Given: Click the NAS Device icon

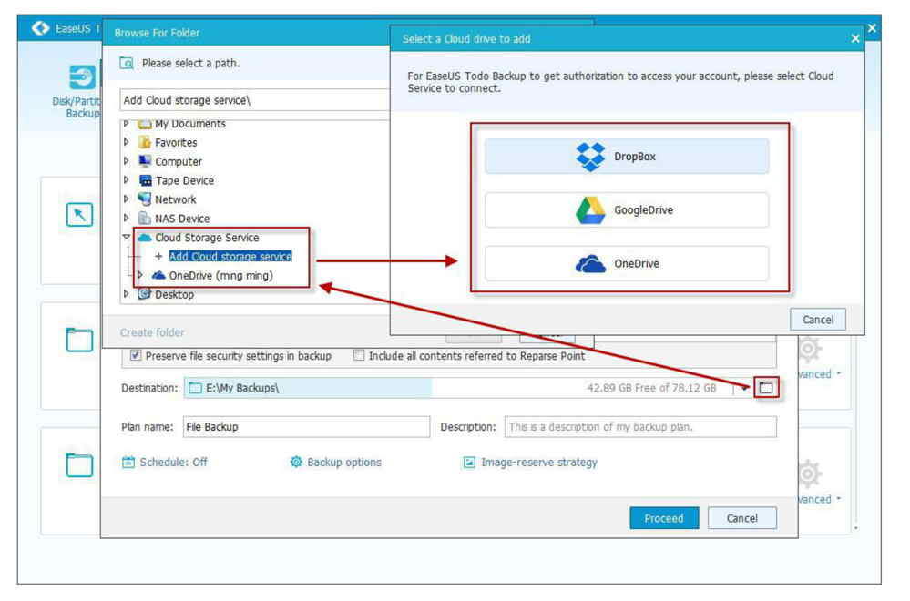Looking at the screenshot, I should click(x=145, y=219).
